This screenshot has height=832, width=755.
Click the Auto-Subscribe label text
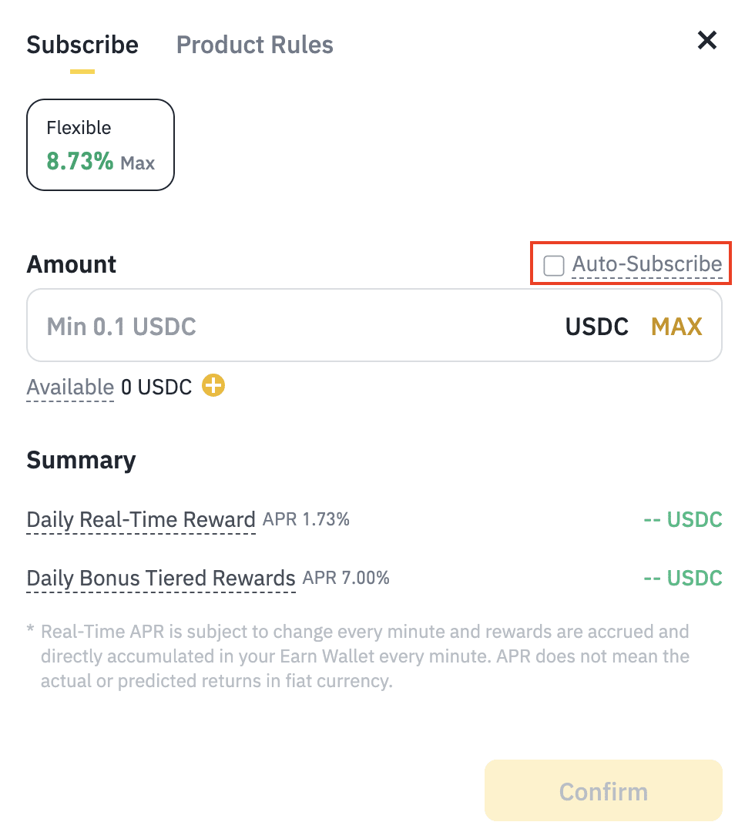[x=646, y=264]
